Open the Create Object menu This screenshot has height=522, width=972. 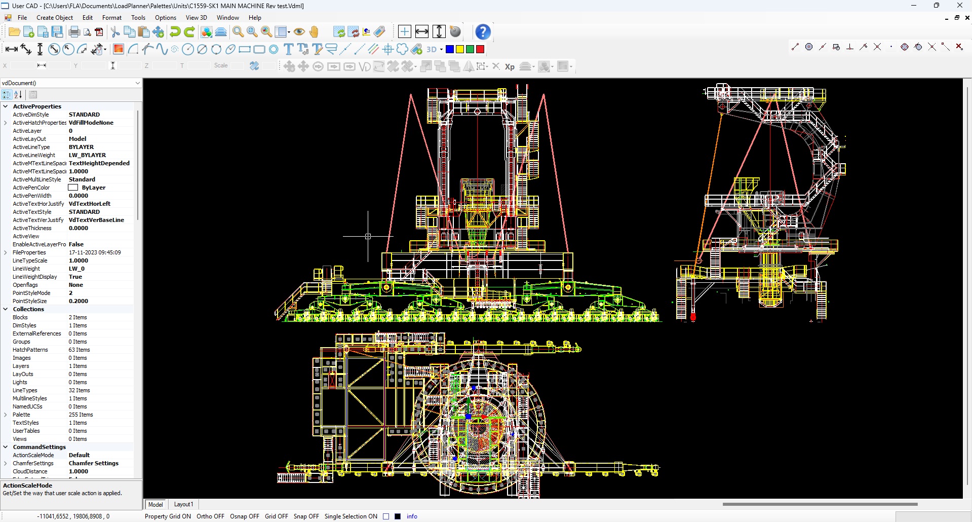(x=55, y=18)
